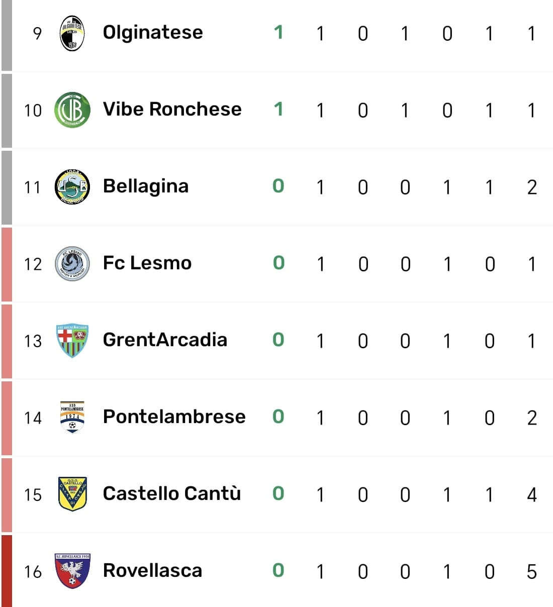Open the Bellagina team badge
Viewport: 553px width, 607px height.
pos(72,187)
